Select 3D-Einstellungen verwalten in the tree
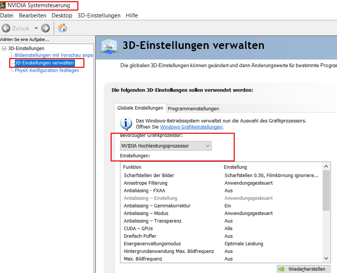The image size is (337, 273). (44, 63)
